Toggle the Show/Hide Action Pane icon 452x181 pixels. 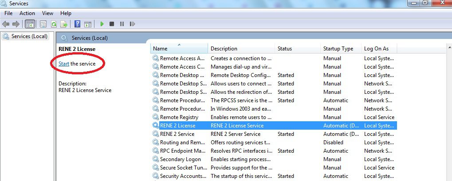(88, 24)
